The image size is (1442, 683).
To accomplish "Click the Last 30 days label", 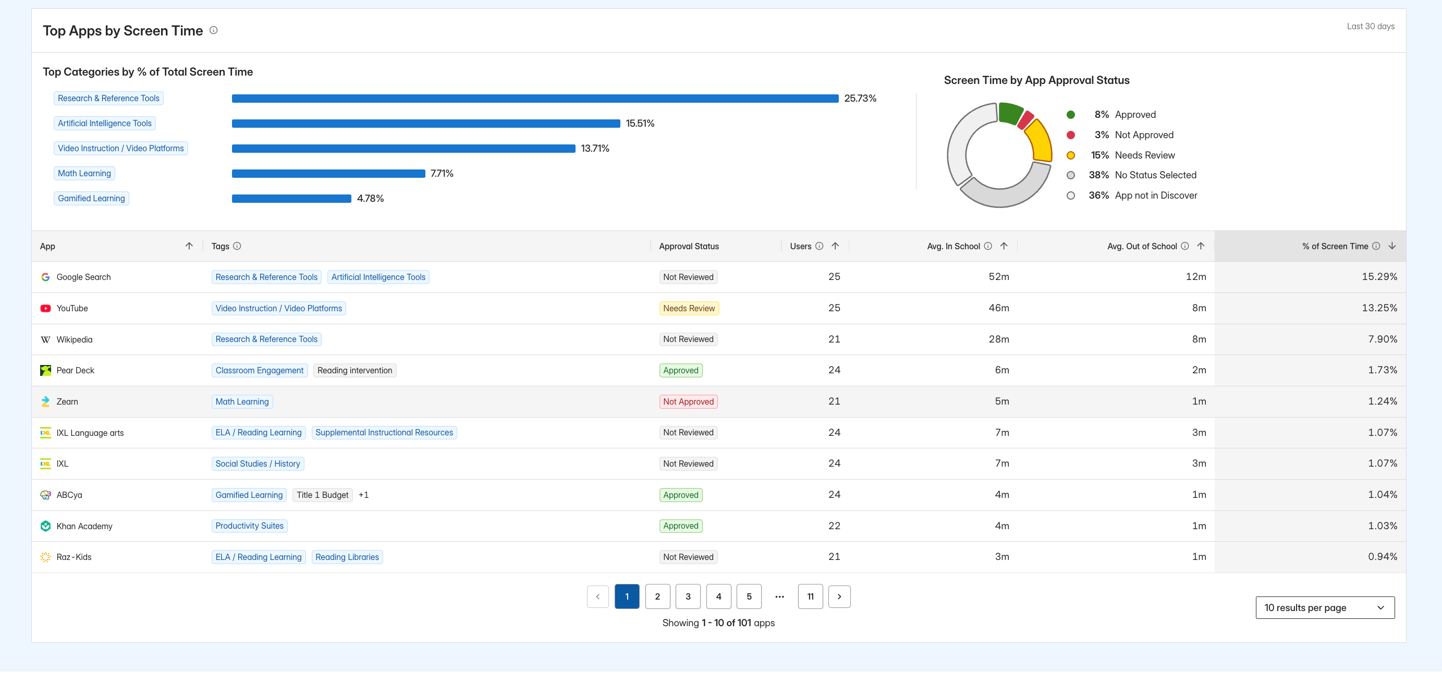I will 1371,26.
